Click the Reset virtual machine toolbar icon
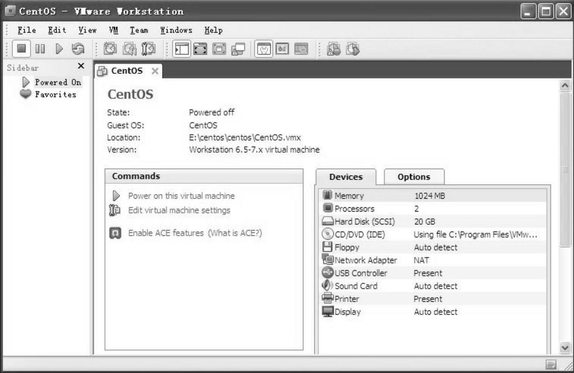This screenshot has width=574, height=373. [x=78, y=49]
